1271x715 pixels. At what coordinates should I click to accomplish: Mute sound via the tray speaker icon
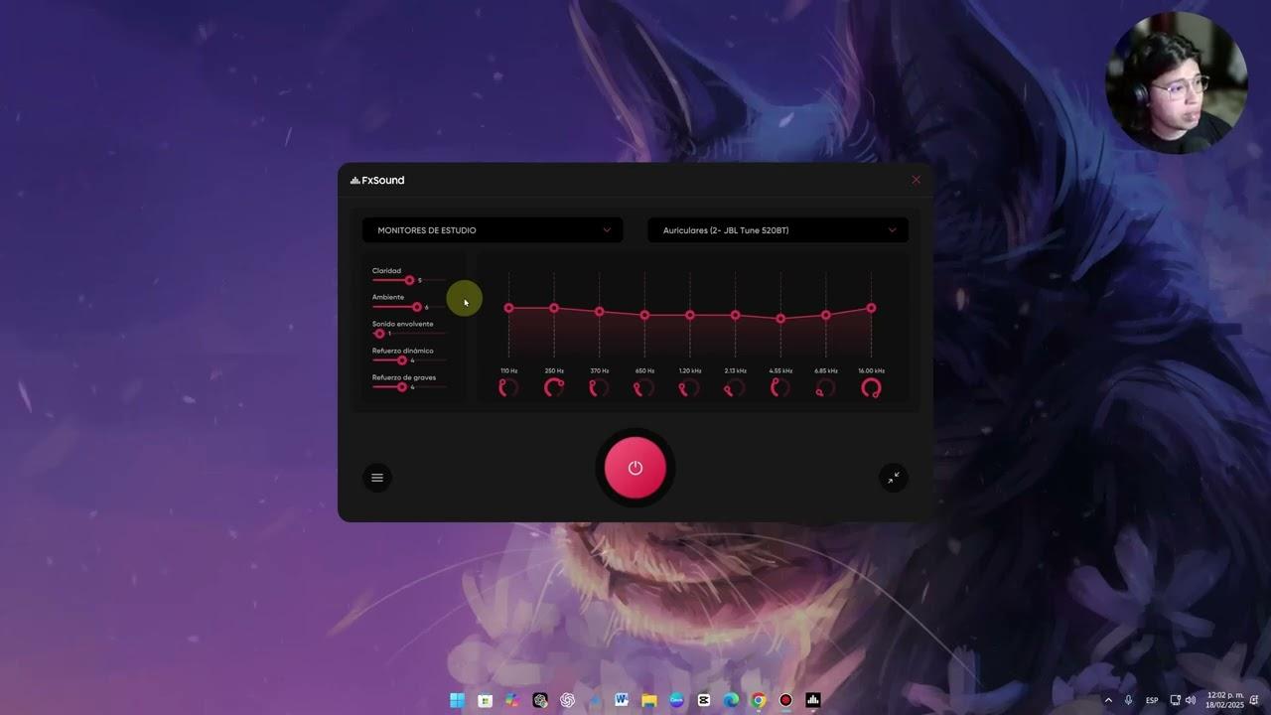pyautogui.click(x=1190, y=700)
